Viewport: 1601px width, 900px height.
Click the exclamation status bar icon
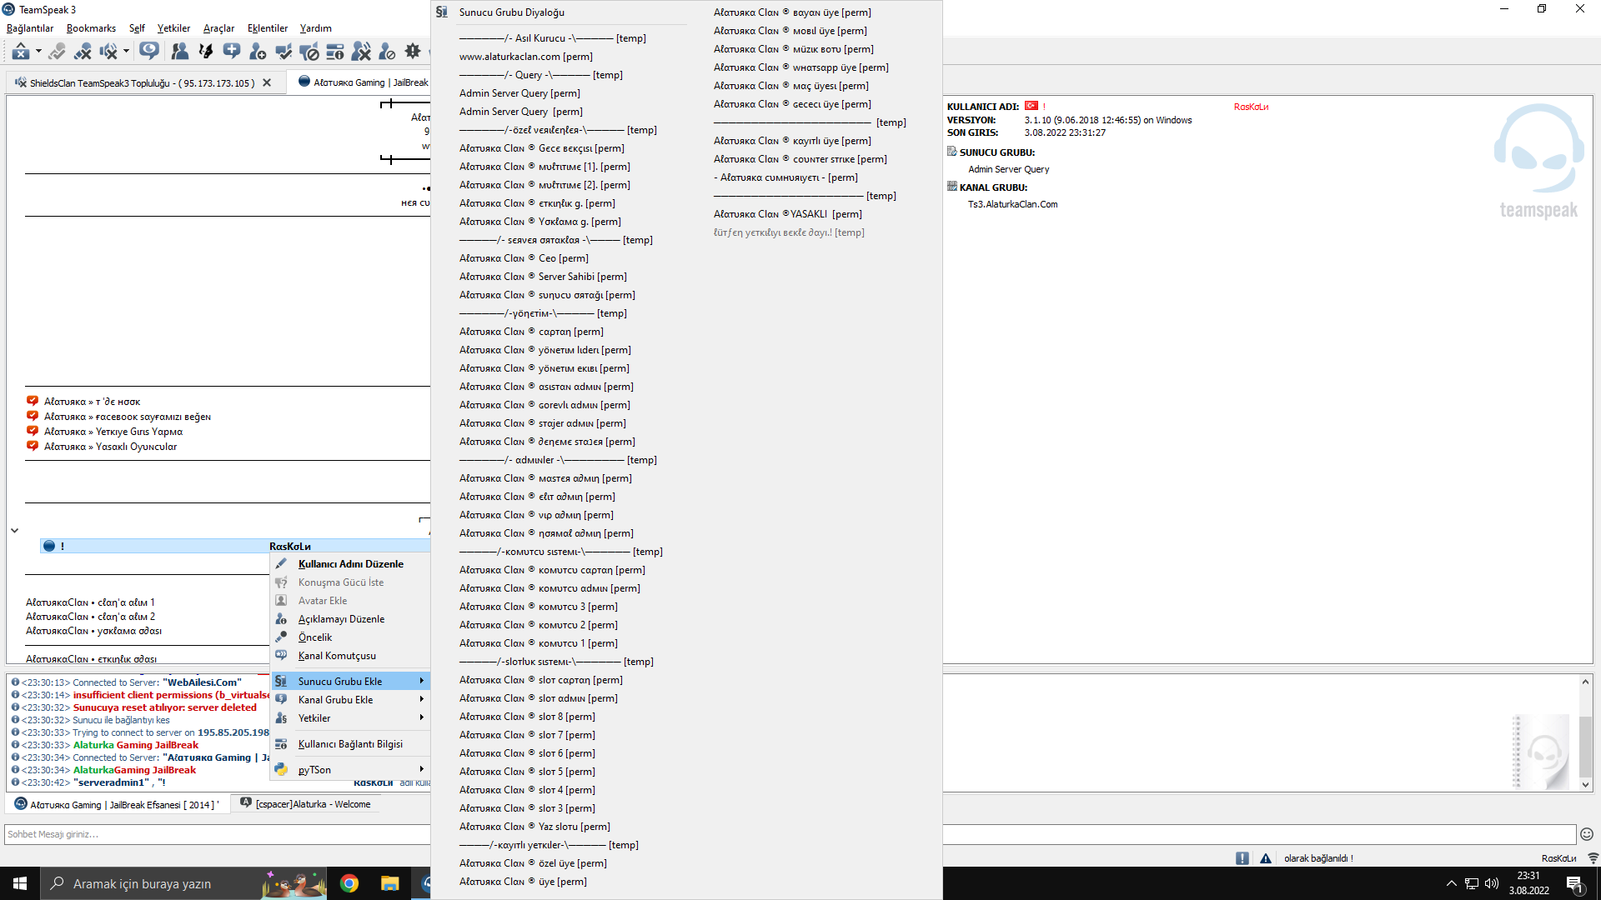[1242, 858]
